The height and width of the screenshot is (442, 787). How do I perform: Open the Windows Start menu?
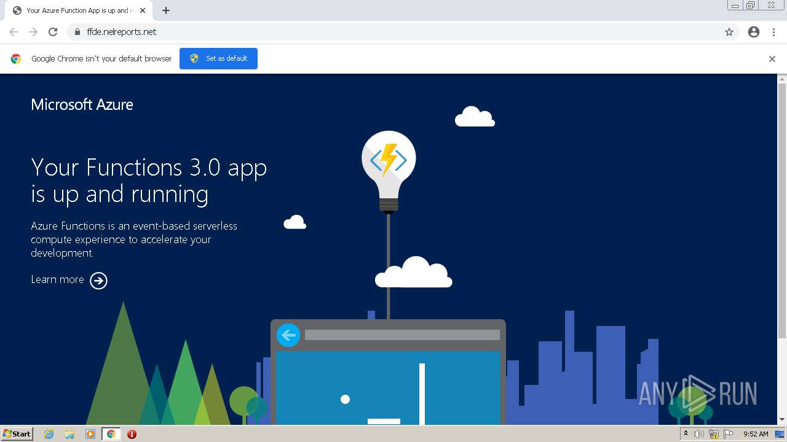[17, 434]
